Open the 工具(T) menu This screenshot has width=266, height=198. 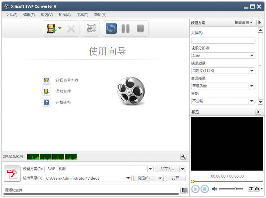click(x=83, y=15)
